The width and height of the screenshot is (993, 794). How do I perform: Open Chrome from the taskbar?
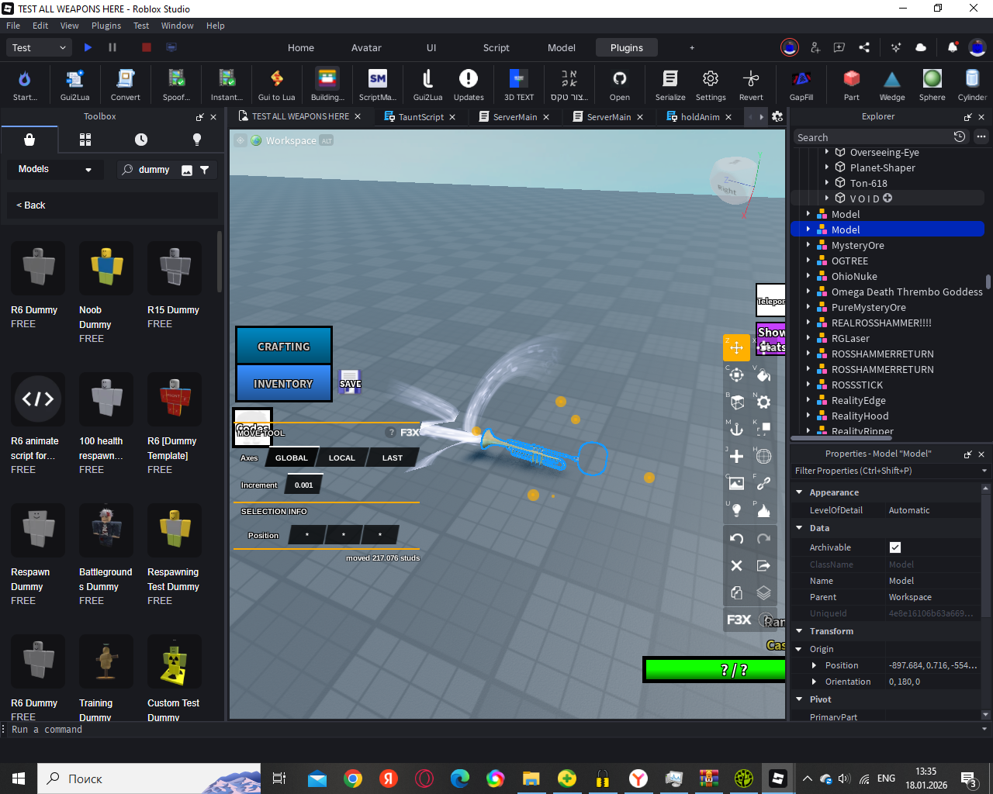(353, 778)
